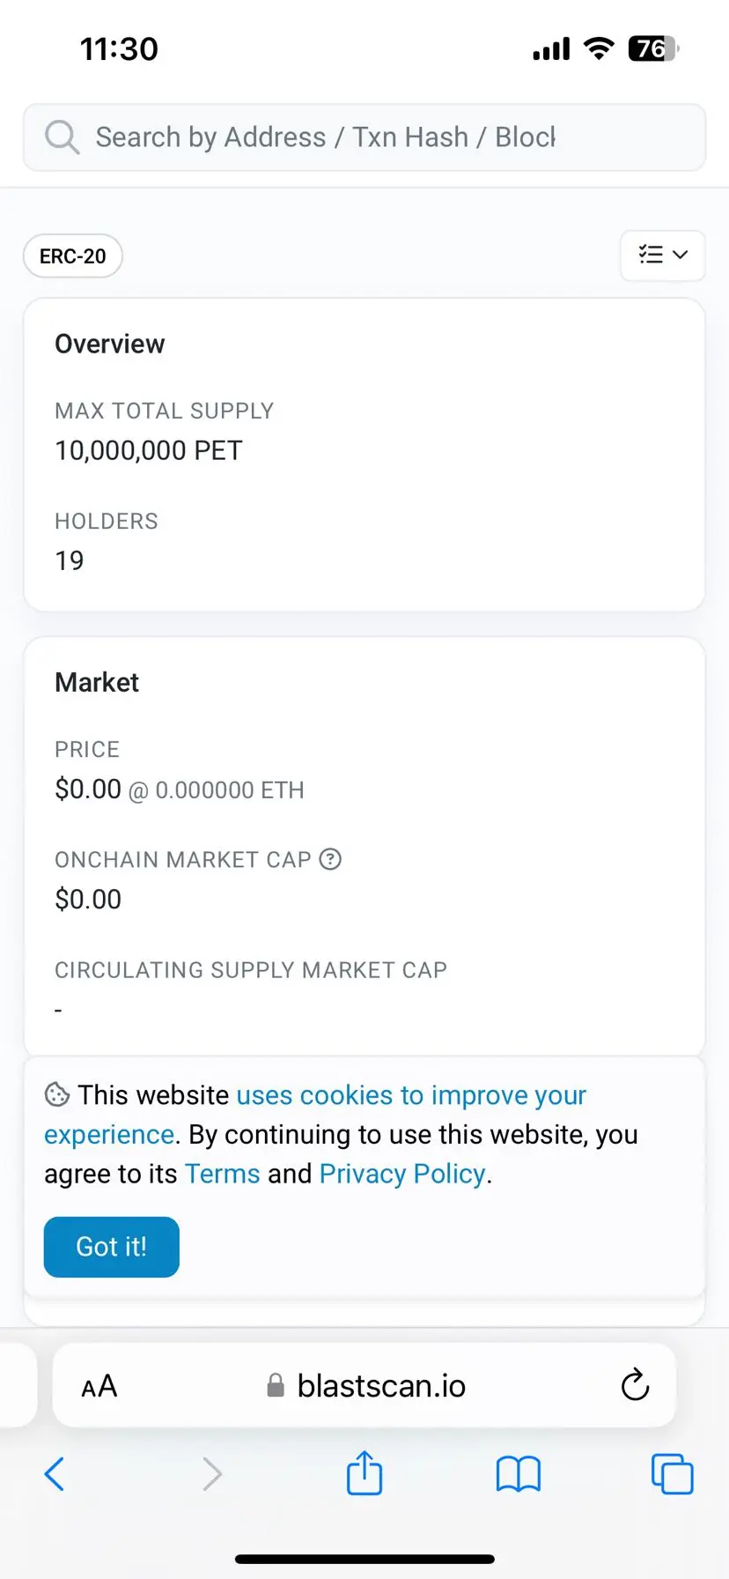
Task: Tap the Safari forward arrow
Action: 211,1473
